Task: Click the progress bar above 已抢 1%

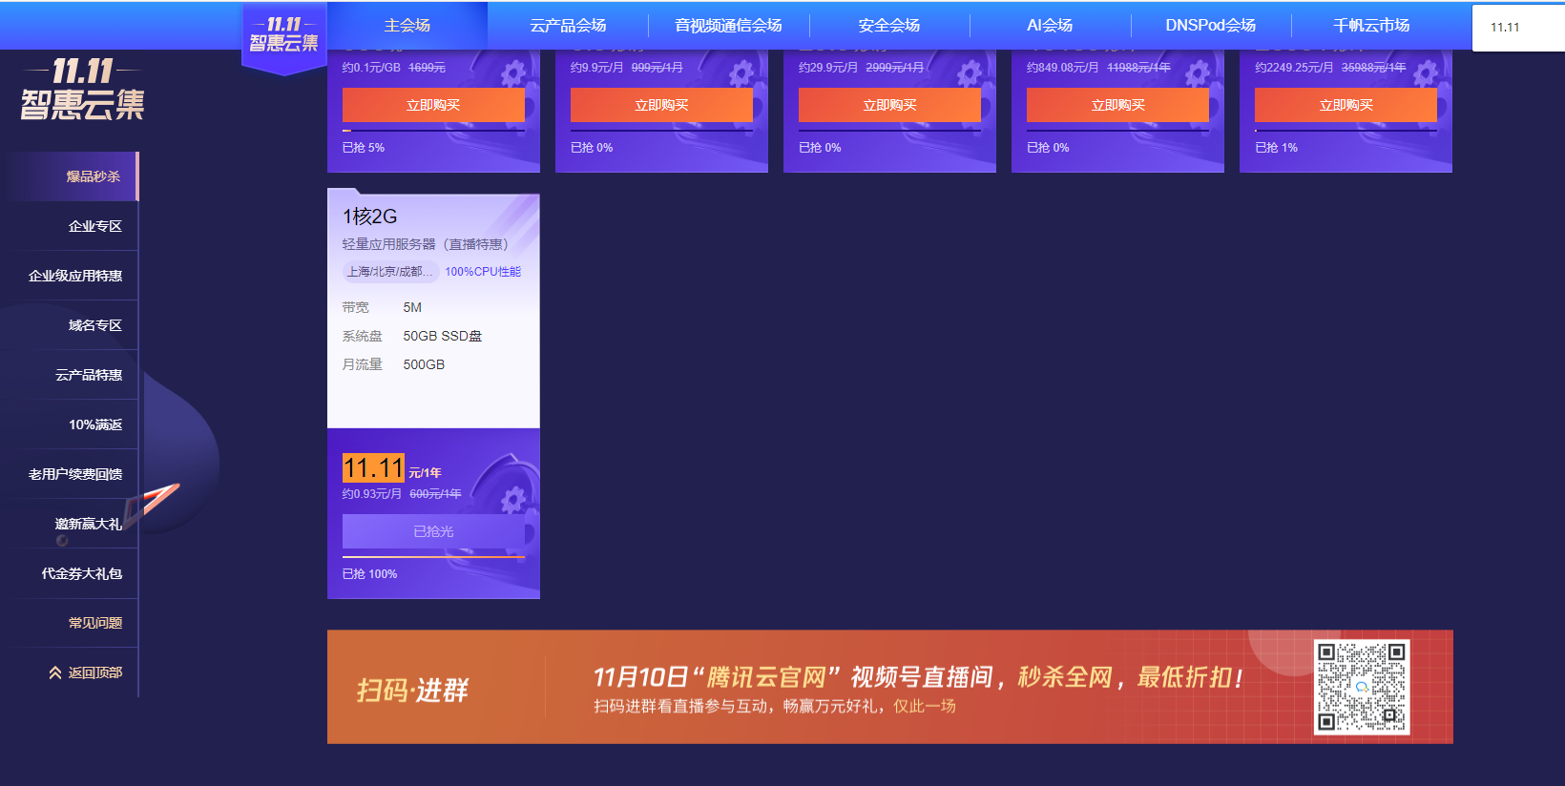Action: (1346, 131)
